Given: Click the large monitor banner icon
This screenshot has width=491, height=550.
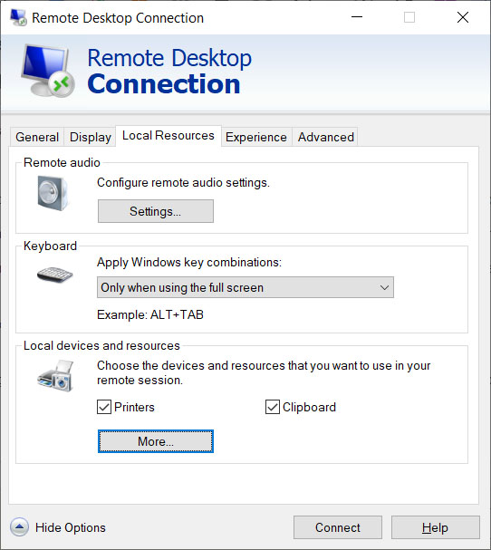Looking at the screenshot, I should point(48,71).
